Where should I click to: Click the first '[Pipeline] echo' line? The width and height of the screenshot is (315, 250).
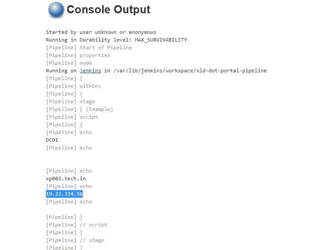pyautogui.click(x=69, y=132)
